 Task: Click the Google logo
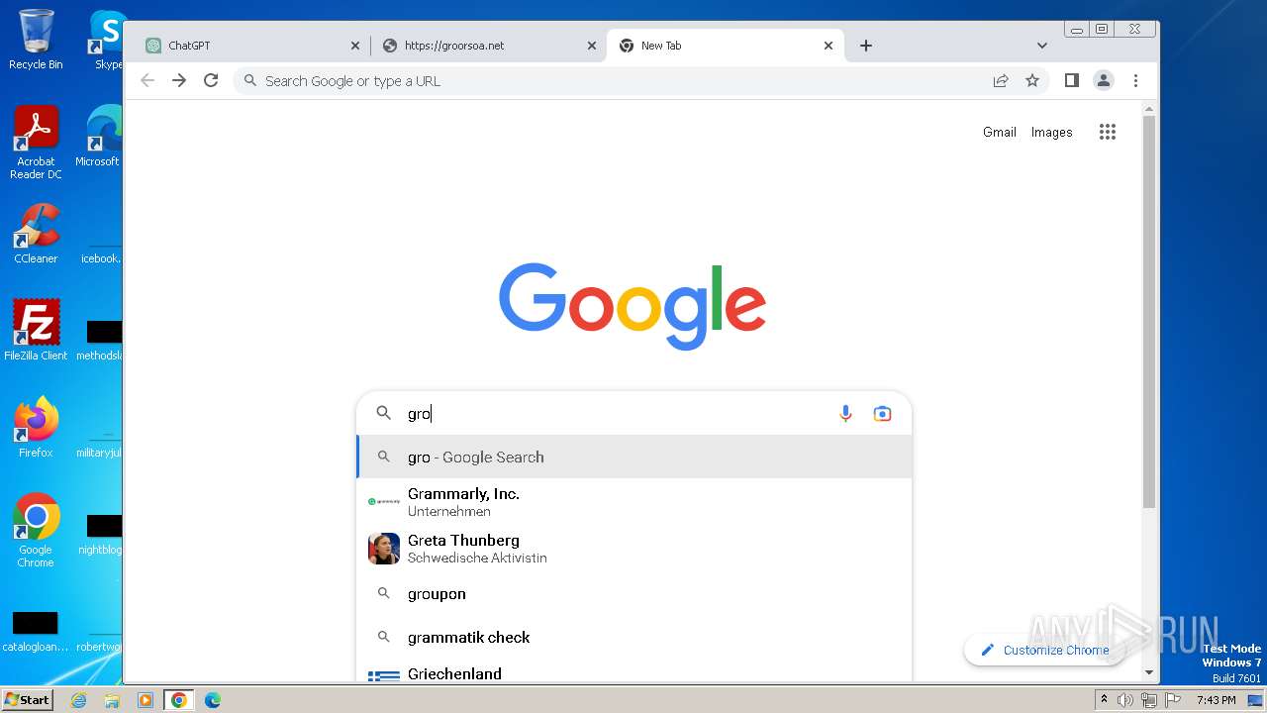(633, 305)
